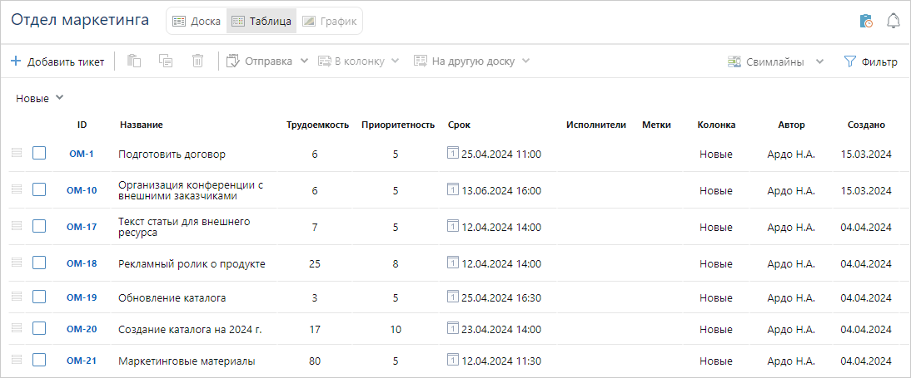Viewport: 911px width, 378px height.
Task: Open the clipboard history icon near bell
Action: [866, 21]
